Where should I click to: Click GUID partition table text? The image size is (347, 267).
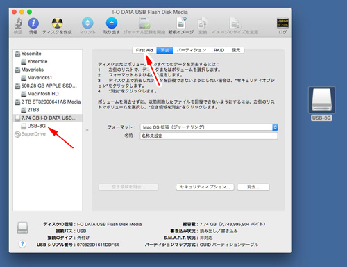(x=229, y=245)
